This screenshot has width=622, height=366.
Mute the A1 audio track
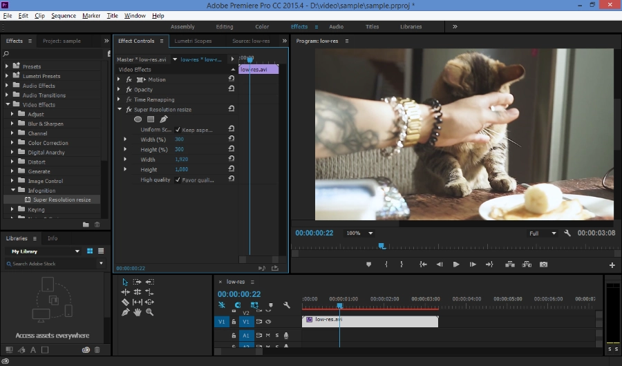coord(268,336)
